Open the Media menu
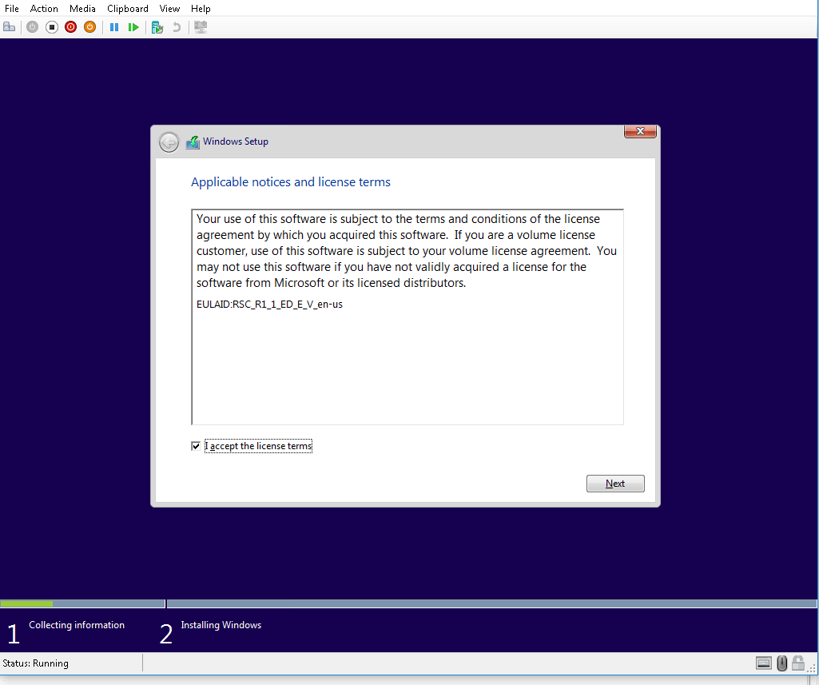This screenshot has width=819, height=685. pyautogui.click(x=82, y=9)
